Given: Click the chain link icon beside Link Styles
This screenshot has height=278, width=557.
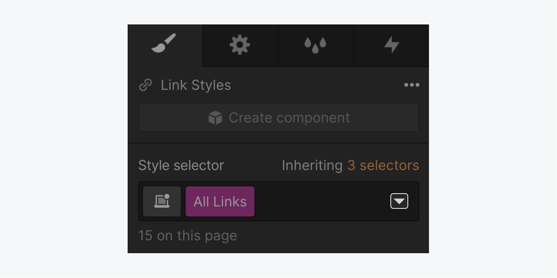Looking at the screenshot, I should pos(145,85).
